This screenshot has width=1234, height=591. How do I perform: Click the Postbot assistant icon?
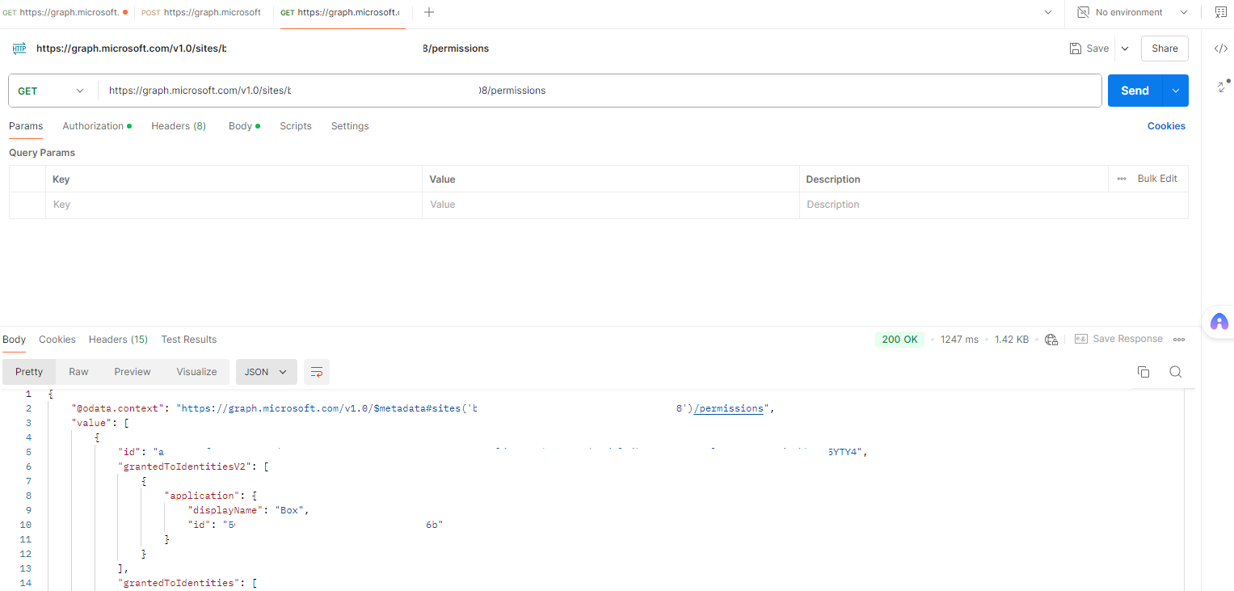1219,322
